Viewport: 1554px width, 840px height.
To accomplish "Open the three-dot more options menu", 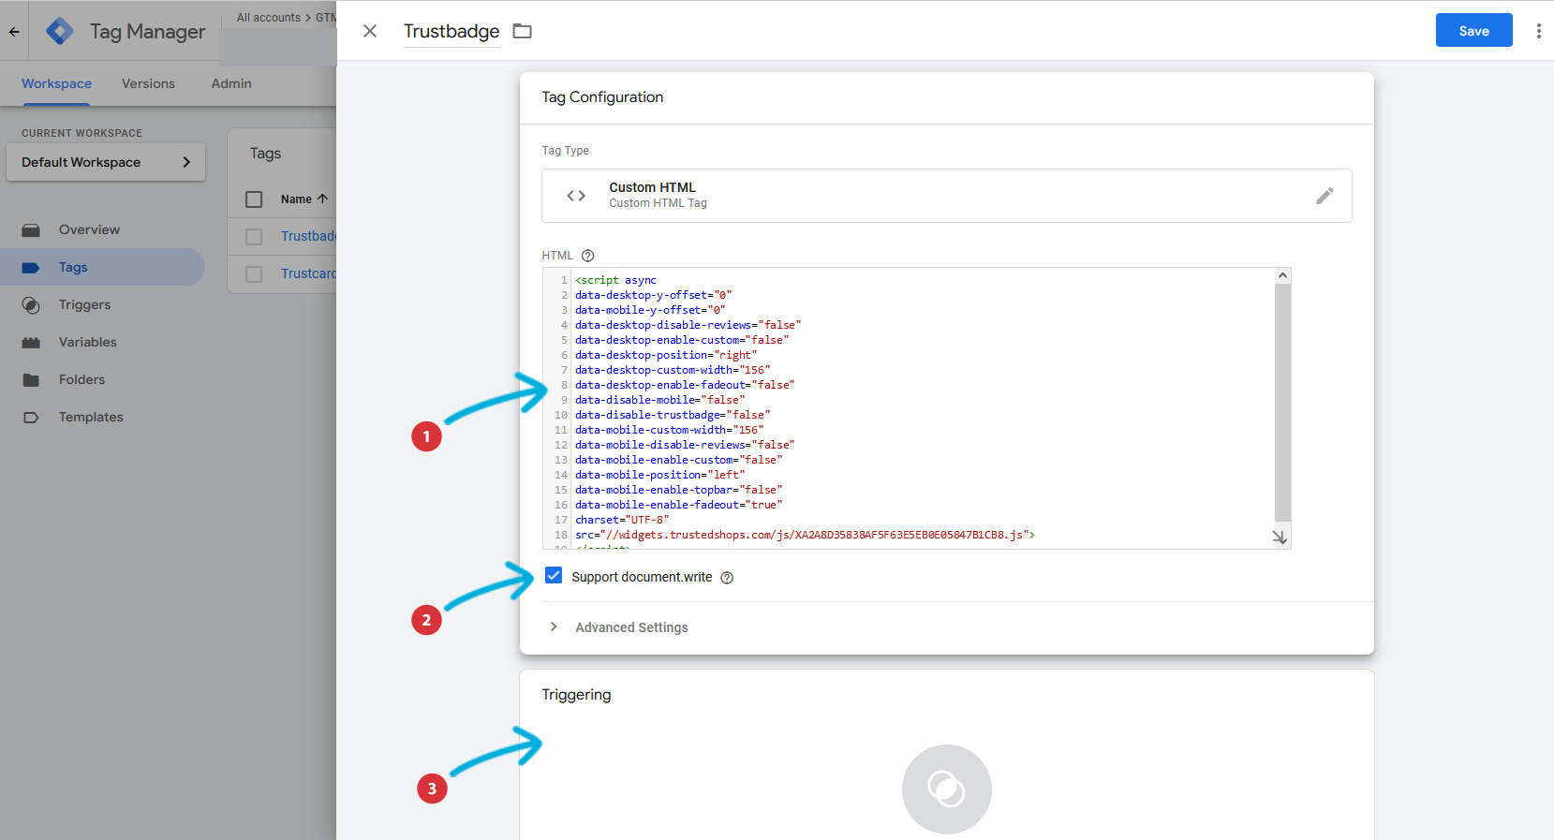I will pyautogui.click(x=1538, y=31).
